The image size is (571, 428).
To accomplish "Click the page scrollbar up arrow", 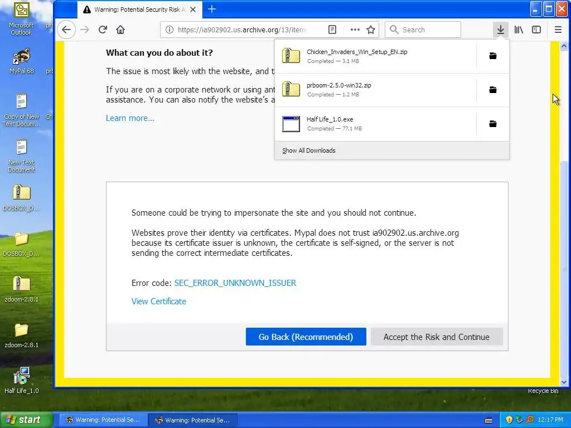I will 564,46.
